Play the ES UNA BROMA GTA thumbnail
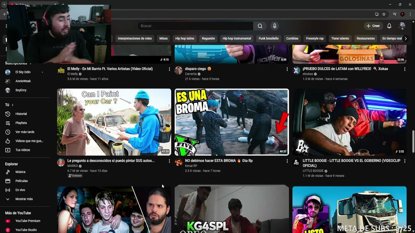415x233 pixels. tap(231, 122)
